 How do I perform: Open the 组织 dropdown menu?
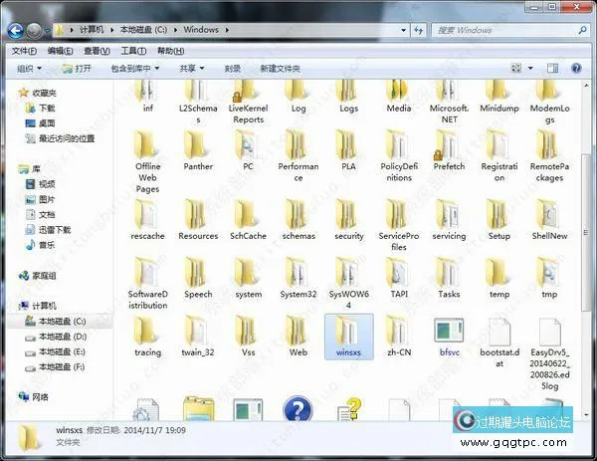(x=30, y=69)
